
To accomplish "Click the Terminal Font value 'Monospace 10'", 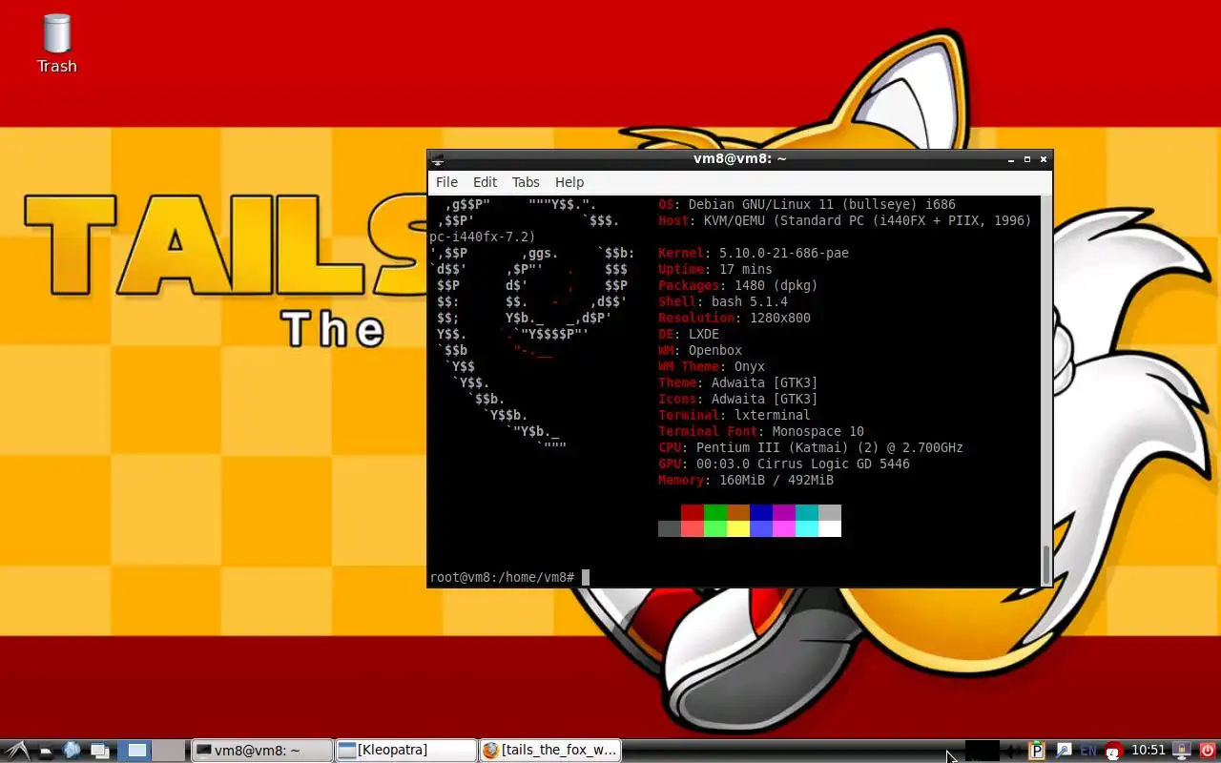I will (817, 431).
